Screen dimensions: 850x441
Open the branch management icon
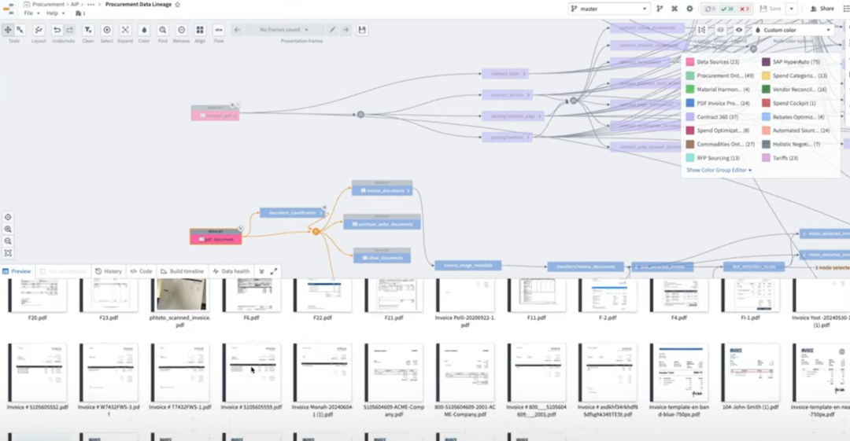660,9
